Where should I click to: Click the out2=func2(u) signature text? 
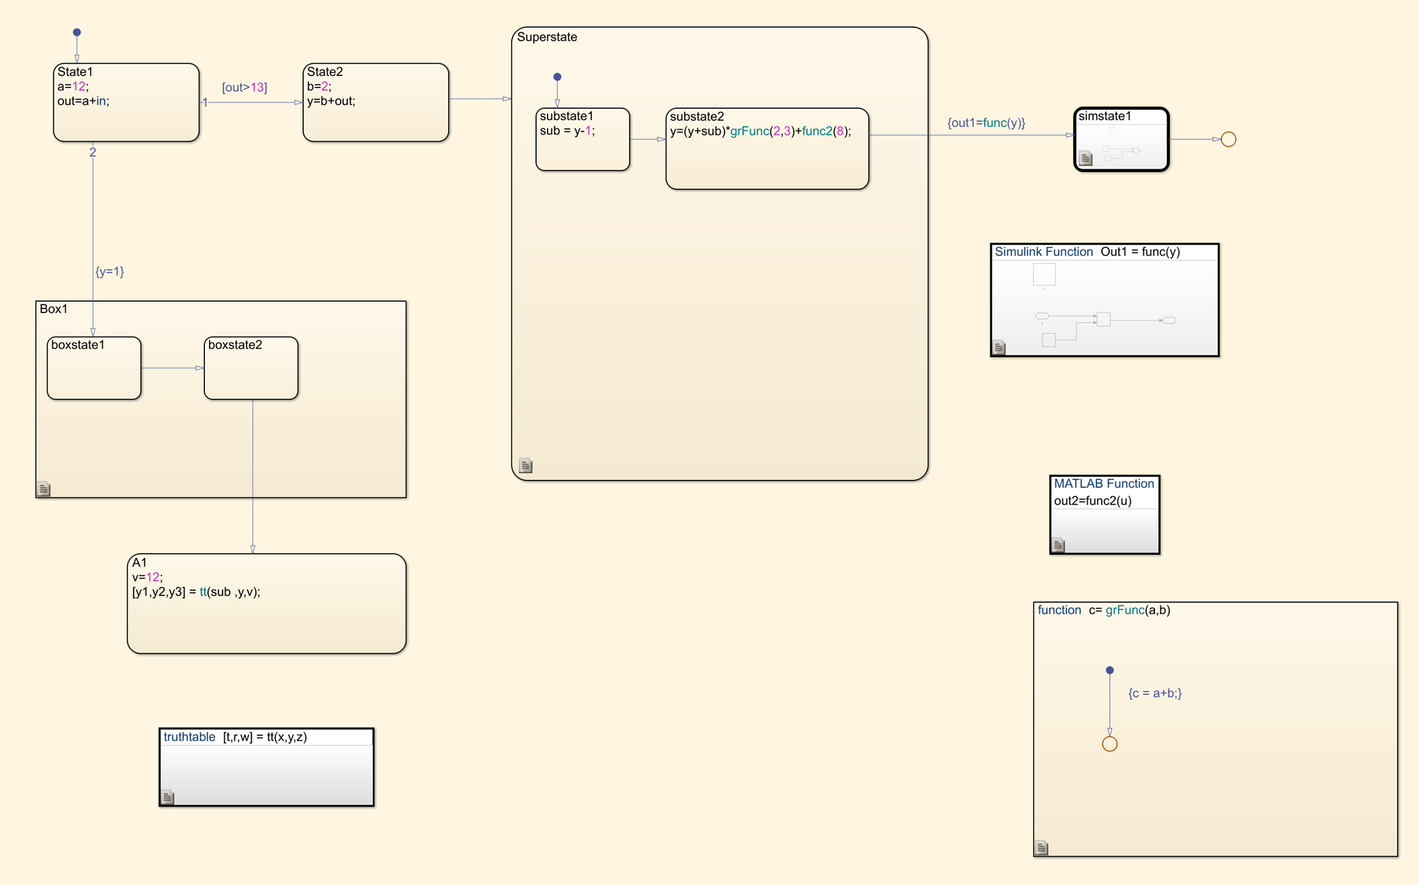pyautogui.click(x=1092, y=501)
